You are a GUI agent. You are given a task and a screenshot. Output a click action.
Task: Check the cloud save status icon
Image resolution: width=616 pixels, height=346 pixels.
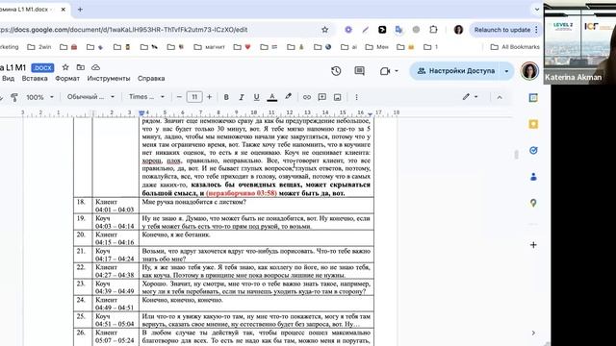click(x=95, y=67)
